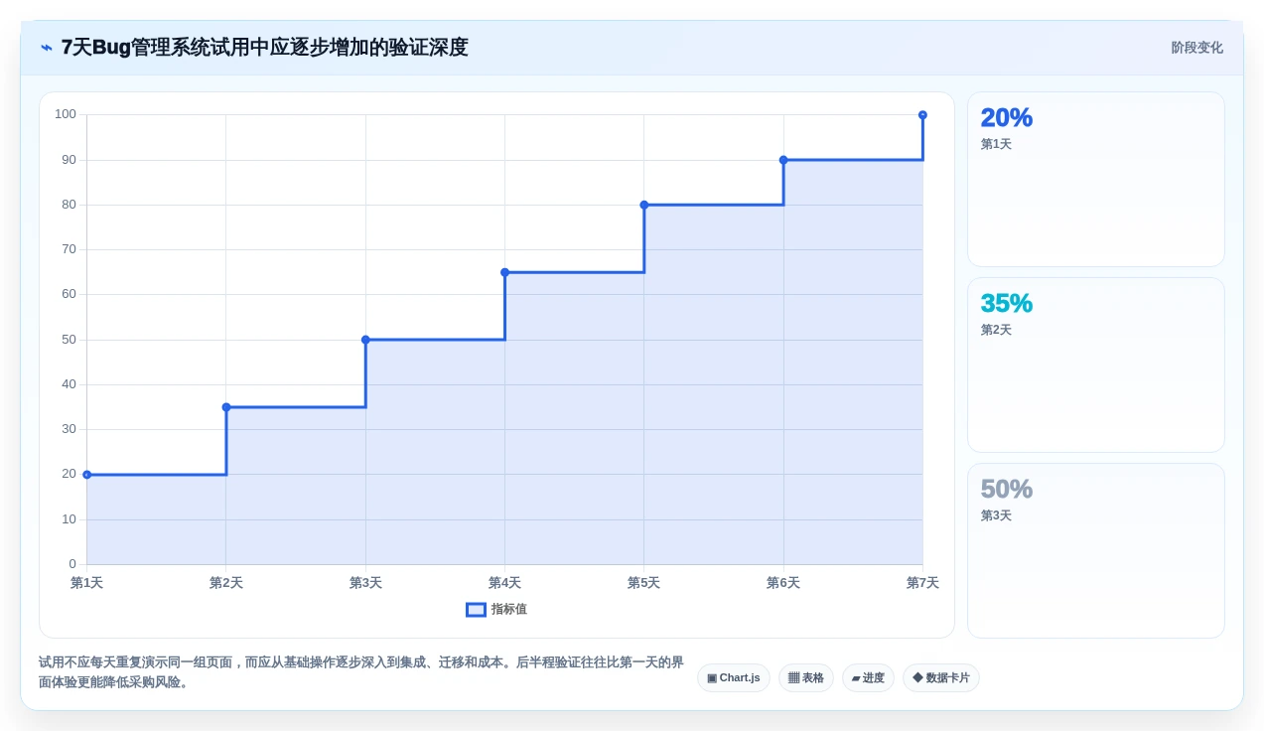Click the Chart.js tag
1264x731 pixels.
click(734, 678)
